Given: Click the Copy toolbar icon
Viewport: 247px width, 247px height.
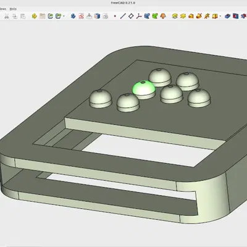Looking at the screenshot, I should click(x=15, y=16).
